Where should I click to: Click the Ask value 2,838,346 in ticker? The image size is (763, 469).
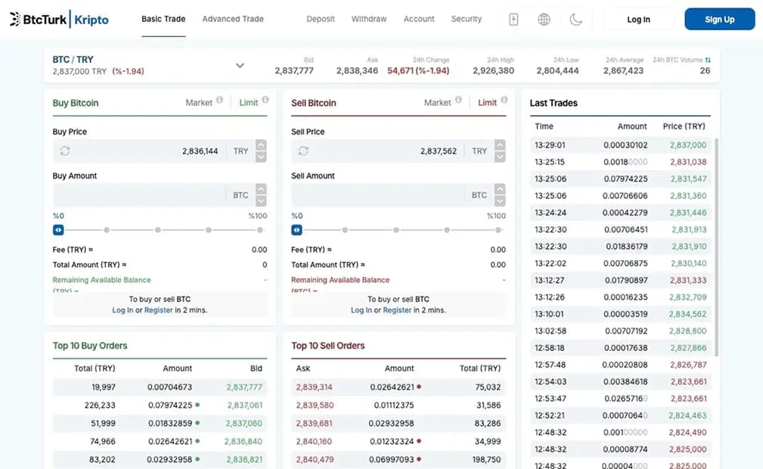(357, 70)
